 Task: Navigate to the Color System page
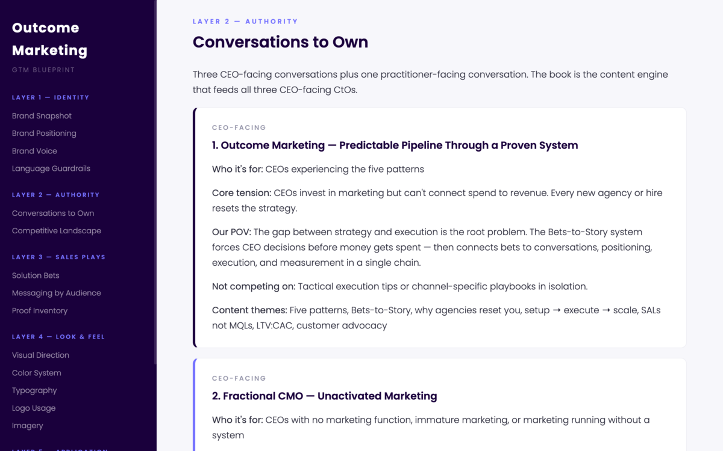(x=37, y=372)
